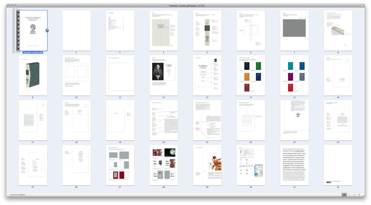Click the blank page 2 thumbnail

(76, 30)
